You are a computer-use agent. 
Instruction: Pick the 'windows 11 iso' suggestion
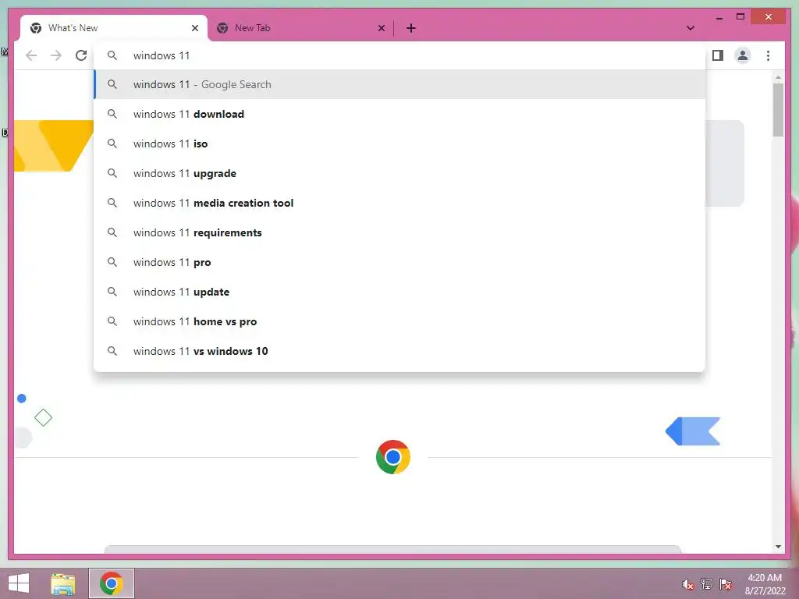(x=399, y=144)
